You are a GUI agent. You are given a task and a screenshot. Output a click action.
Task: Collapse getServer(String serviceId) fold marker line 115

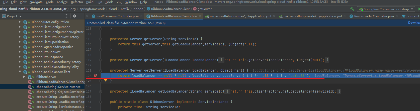pos(101,39)
